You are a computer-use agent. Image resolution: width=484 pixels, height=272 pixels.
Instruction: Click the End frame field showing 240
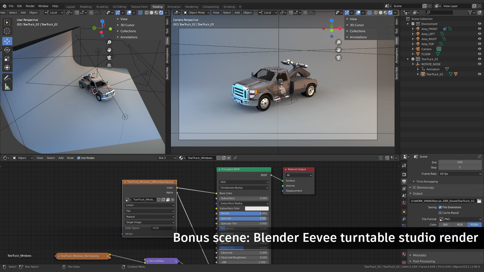point(460,162)
